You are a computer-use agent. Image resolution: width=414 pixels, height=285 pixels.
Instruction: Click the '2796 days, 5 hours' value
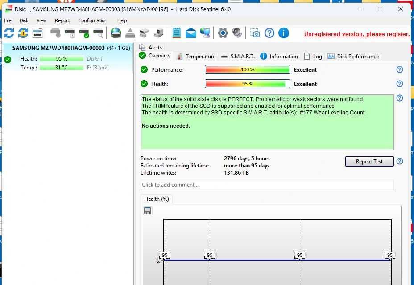[x=247, y=159]
